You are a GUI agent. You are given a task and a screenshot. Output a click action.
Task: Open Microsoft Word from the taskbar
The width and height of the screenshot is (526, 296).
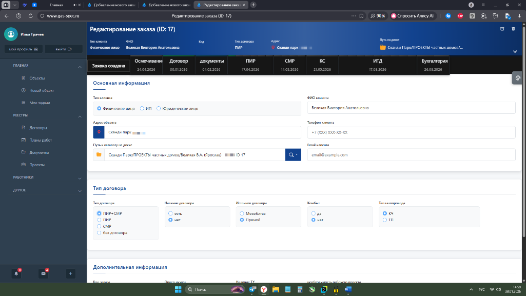[x=348, y=289]
